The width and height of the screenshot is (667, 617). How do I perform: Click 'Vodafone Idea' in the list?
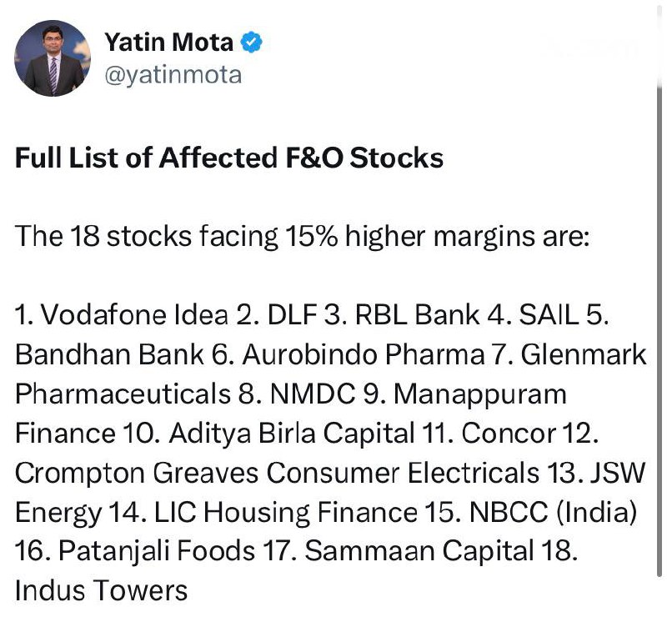[133, 315]
